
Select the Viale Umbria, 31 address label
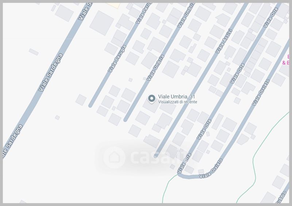(176, 96)
